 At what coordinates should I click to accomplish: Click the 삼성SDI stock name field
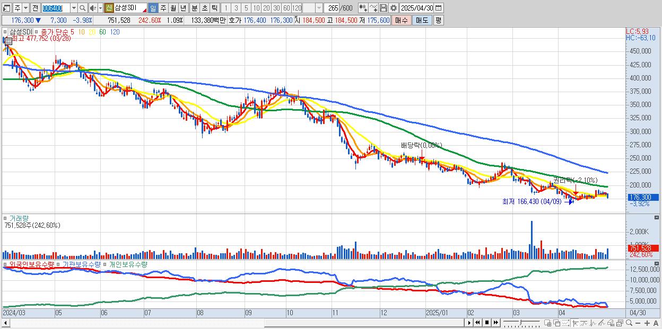tap(130, 8)
